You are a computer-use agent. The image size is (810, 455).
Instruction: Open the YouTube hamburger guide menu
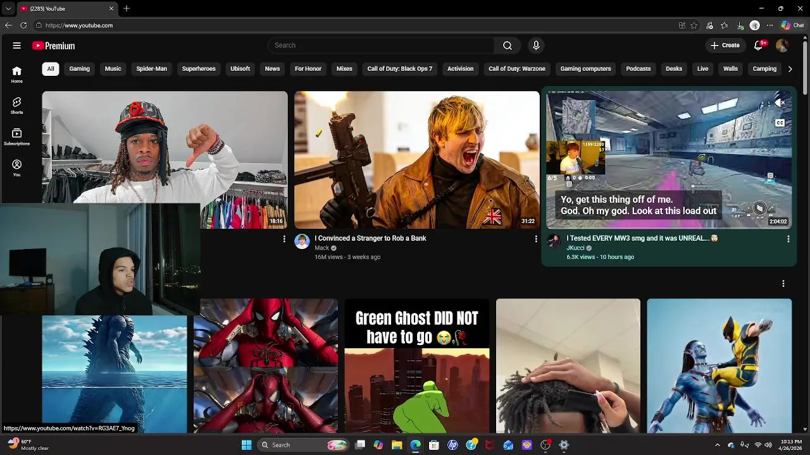click(x=17, y=45)
